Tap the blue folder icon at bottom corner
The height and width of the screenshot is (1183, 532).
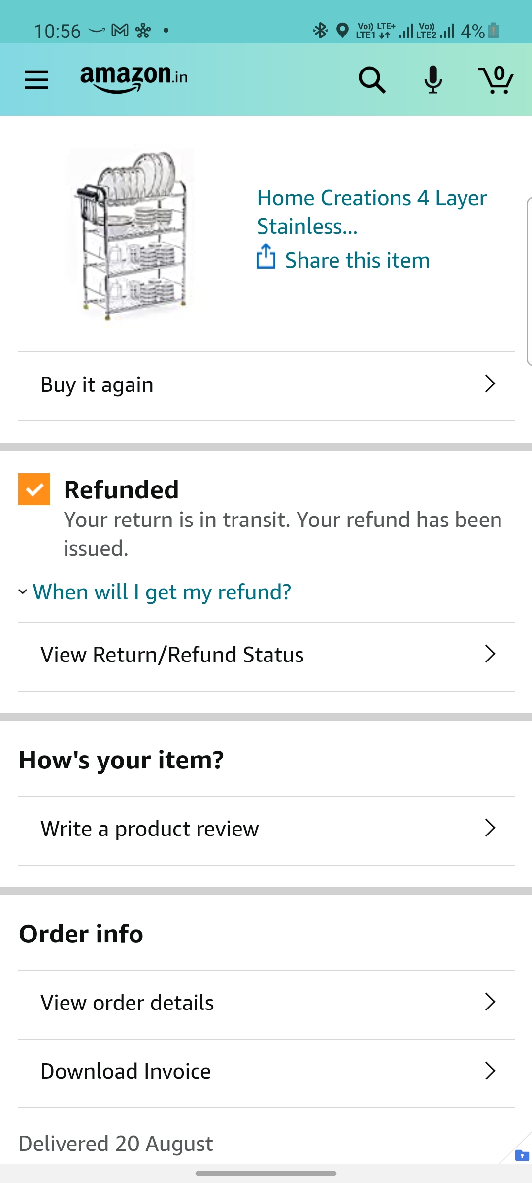(521, 1155)
